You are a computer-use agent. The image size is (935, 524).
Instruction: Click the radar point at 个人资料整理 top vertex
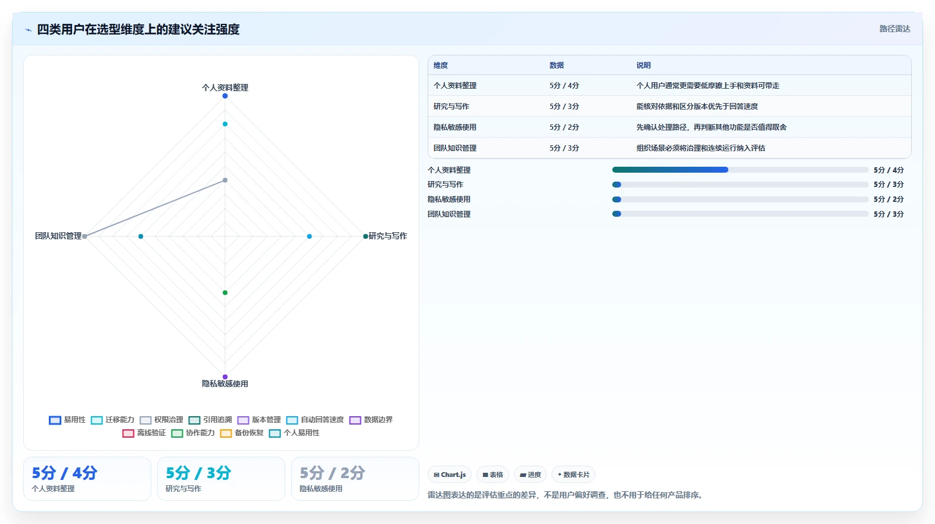[225, 96]
